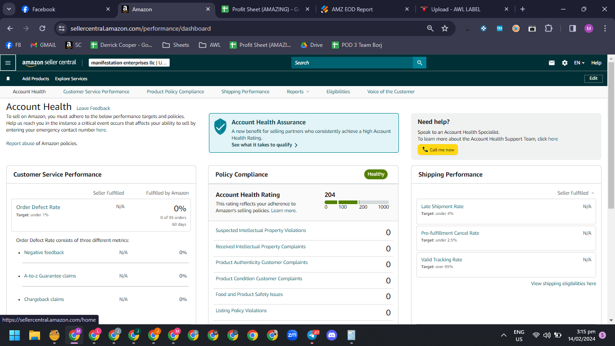Viewport: 615px width, 346px height.
Task: Click the Leave Feedback link
Action: coord(93,109)
